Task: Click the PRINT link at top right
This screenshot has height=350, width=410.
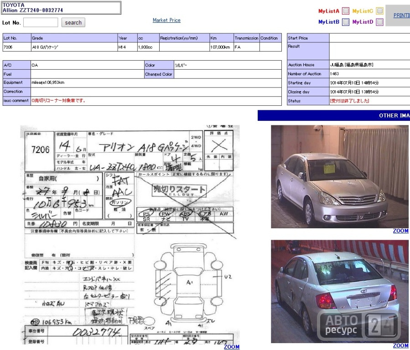Action: pos(402,15)
